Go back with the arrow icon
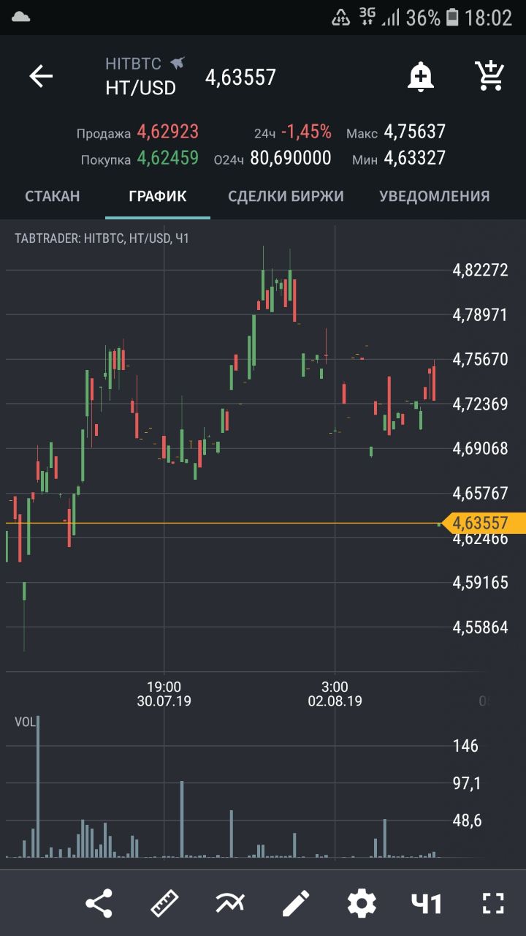Screen dimensions: 526x936 click(41, 76)
